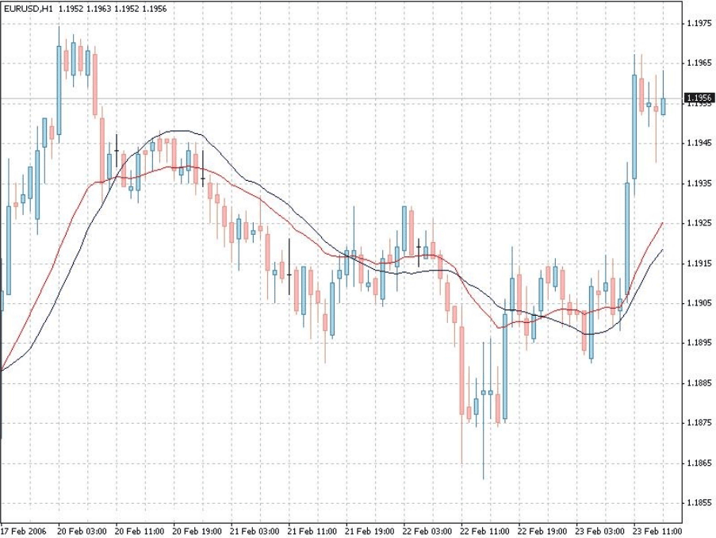Click the 1.1915 price scale label
The image size is (716, 538).
click(x=699, y=263)
